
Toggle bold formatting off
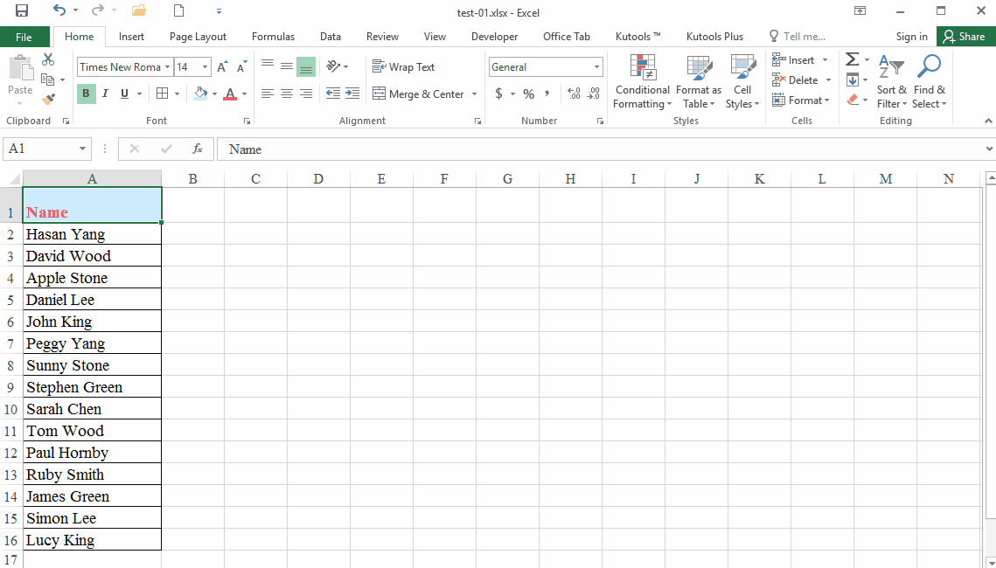(84, 92)
